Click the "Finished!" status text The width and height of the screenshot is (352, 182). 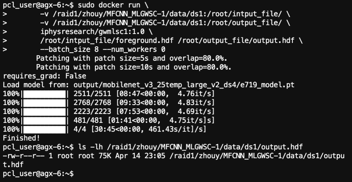(x=21, y=138)
